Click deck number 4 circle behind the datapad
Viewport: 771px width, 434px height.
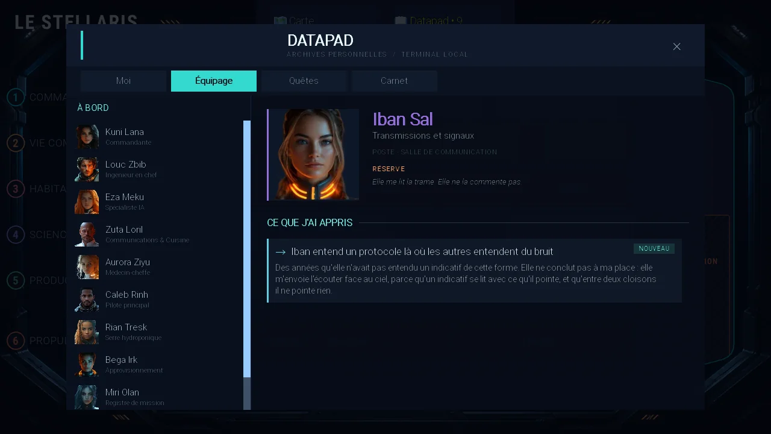[16, 234]
